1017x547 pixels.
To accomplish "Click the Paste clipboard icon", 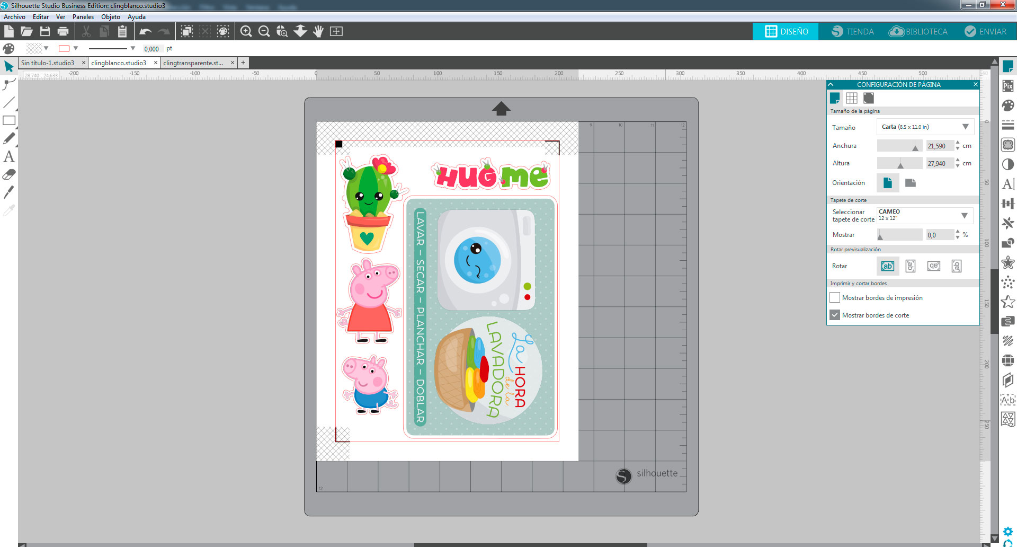I will point(122,31).
